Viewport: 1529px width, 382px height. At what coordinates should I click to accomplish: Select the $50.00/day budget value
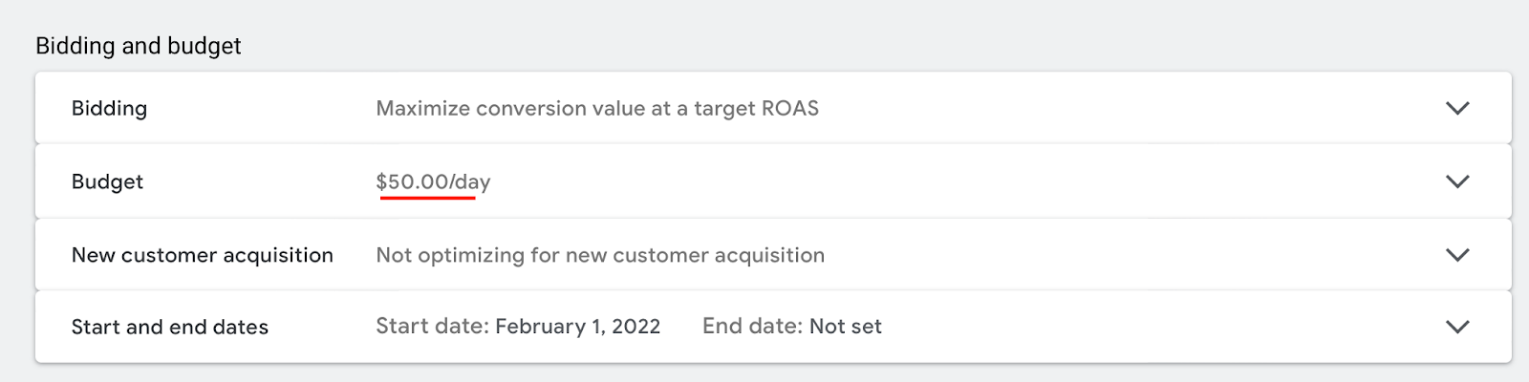(433, 181)
